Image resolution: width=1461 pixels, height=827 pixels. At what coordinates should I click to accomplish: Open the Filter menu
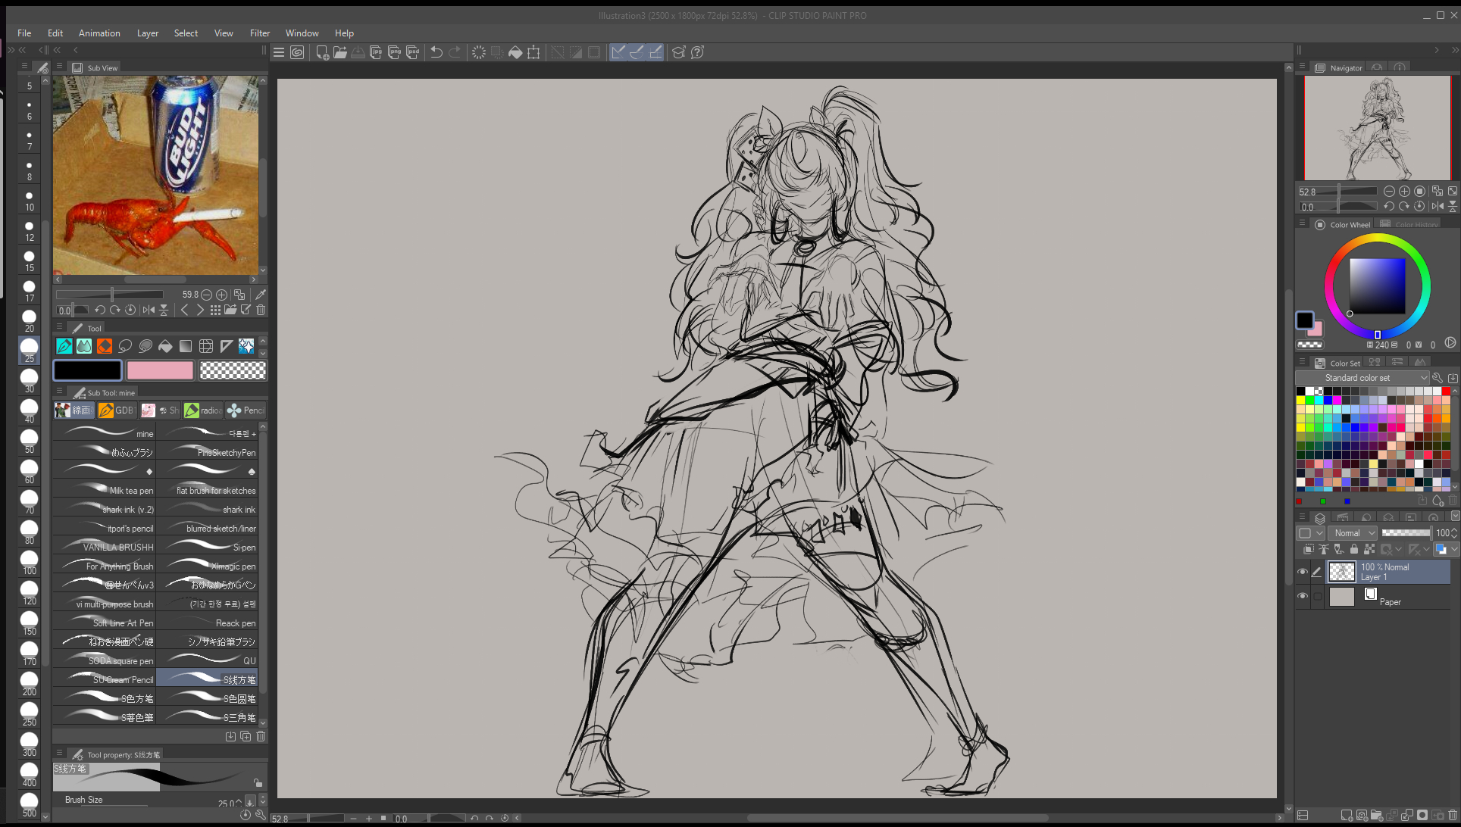pos(260,33)
